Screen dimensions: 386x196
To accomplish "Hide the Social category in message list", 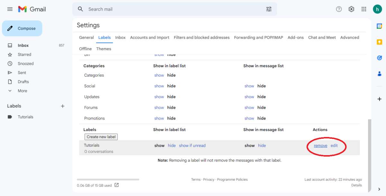I will pyautogui.click(x=262, y=86).
